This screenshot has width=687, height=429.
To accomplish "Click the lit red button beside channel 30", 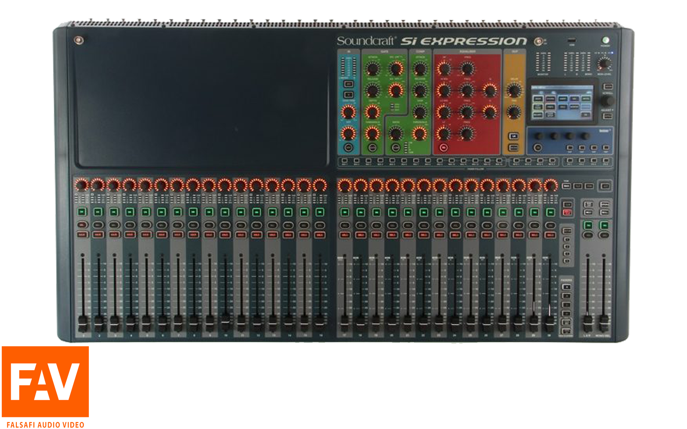I will [567, 212].
